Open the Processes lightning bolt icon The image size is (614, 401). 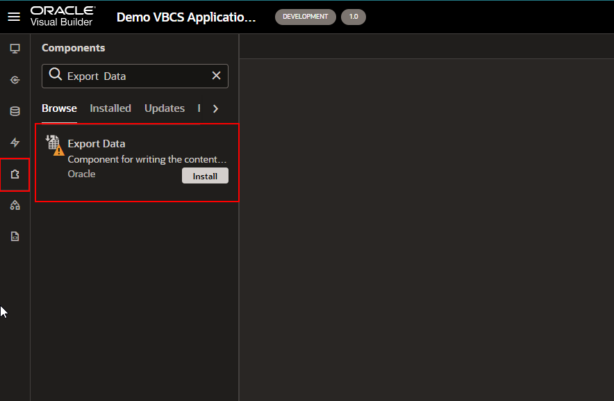15,142
